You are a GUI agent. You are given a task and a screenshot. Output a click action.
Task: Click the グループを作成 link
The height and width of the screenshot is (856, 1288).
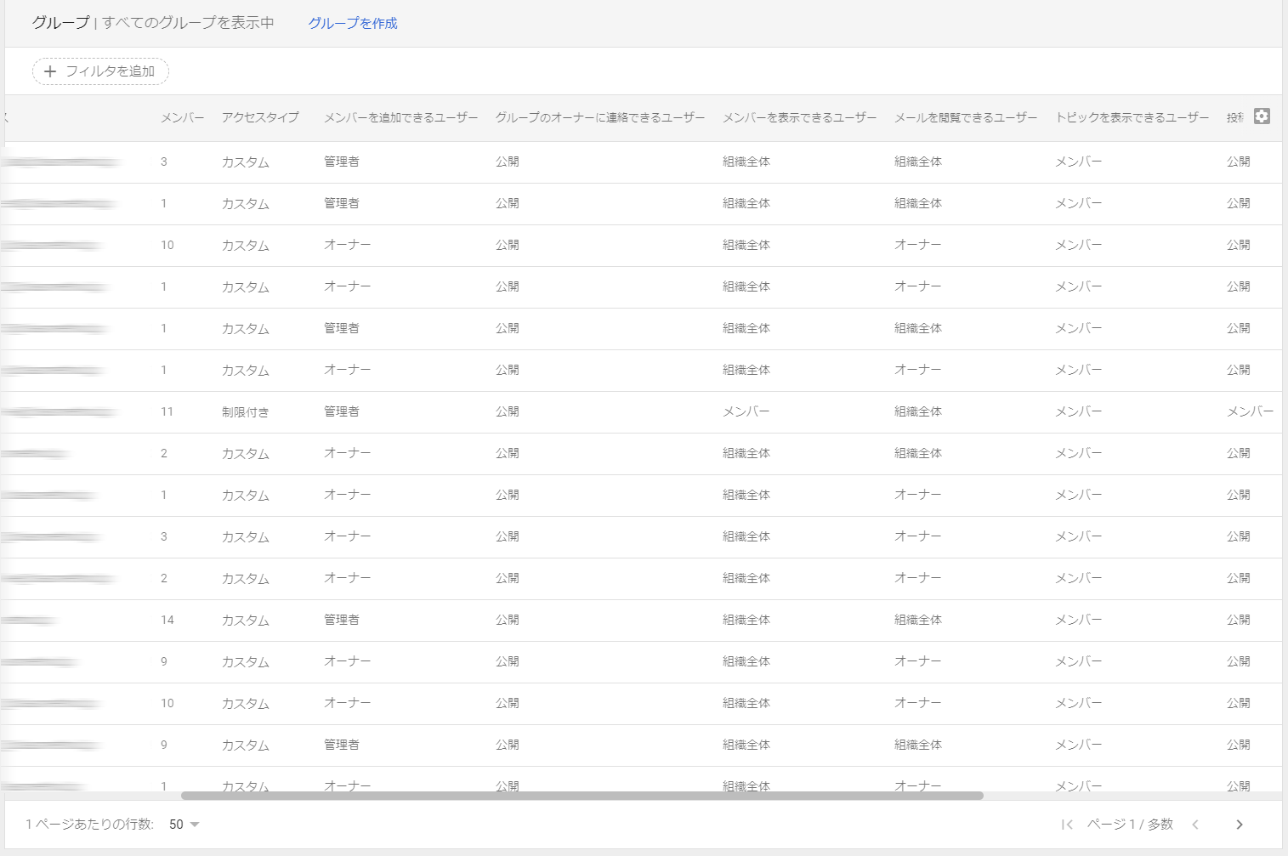coord(352,24)
